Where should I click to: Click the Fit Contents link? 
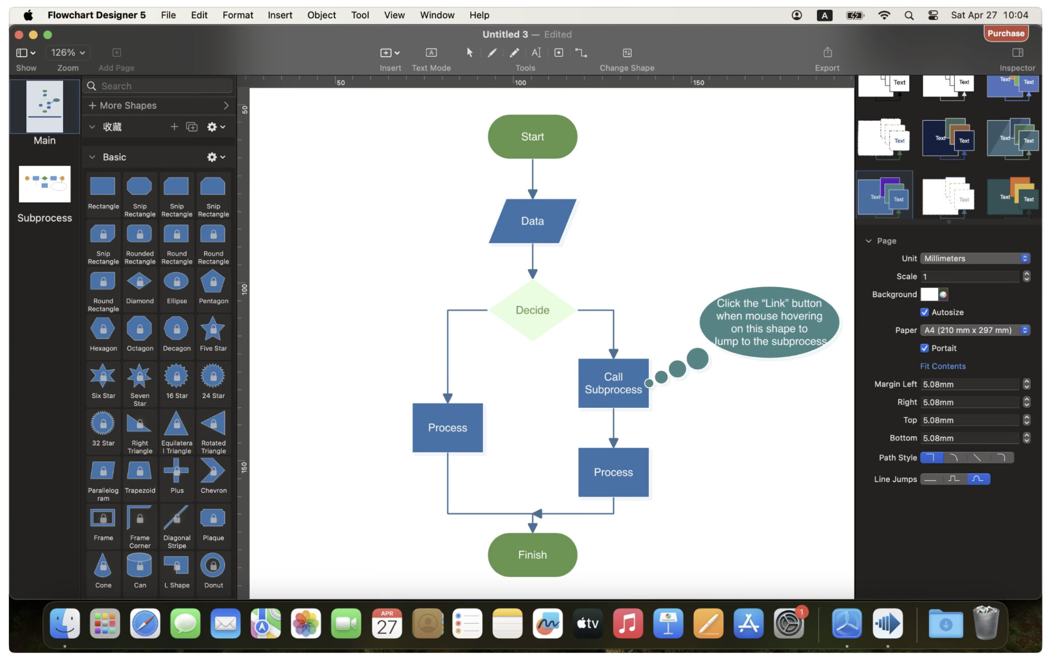point(942,366)
